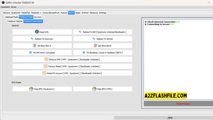Click the Reboot To Recovery lightning icon
The image size is (213, 120).
32,39
